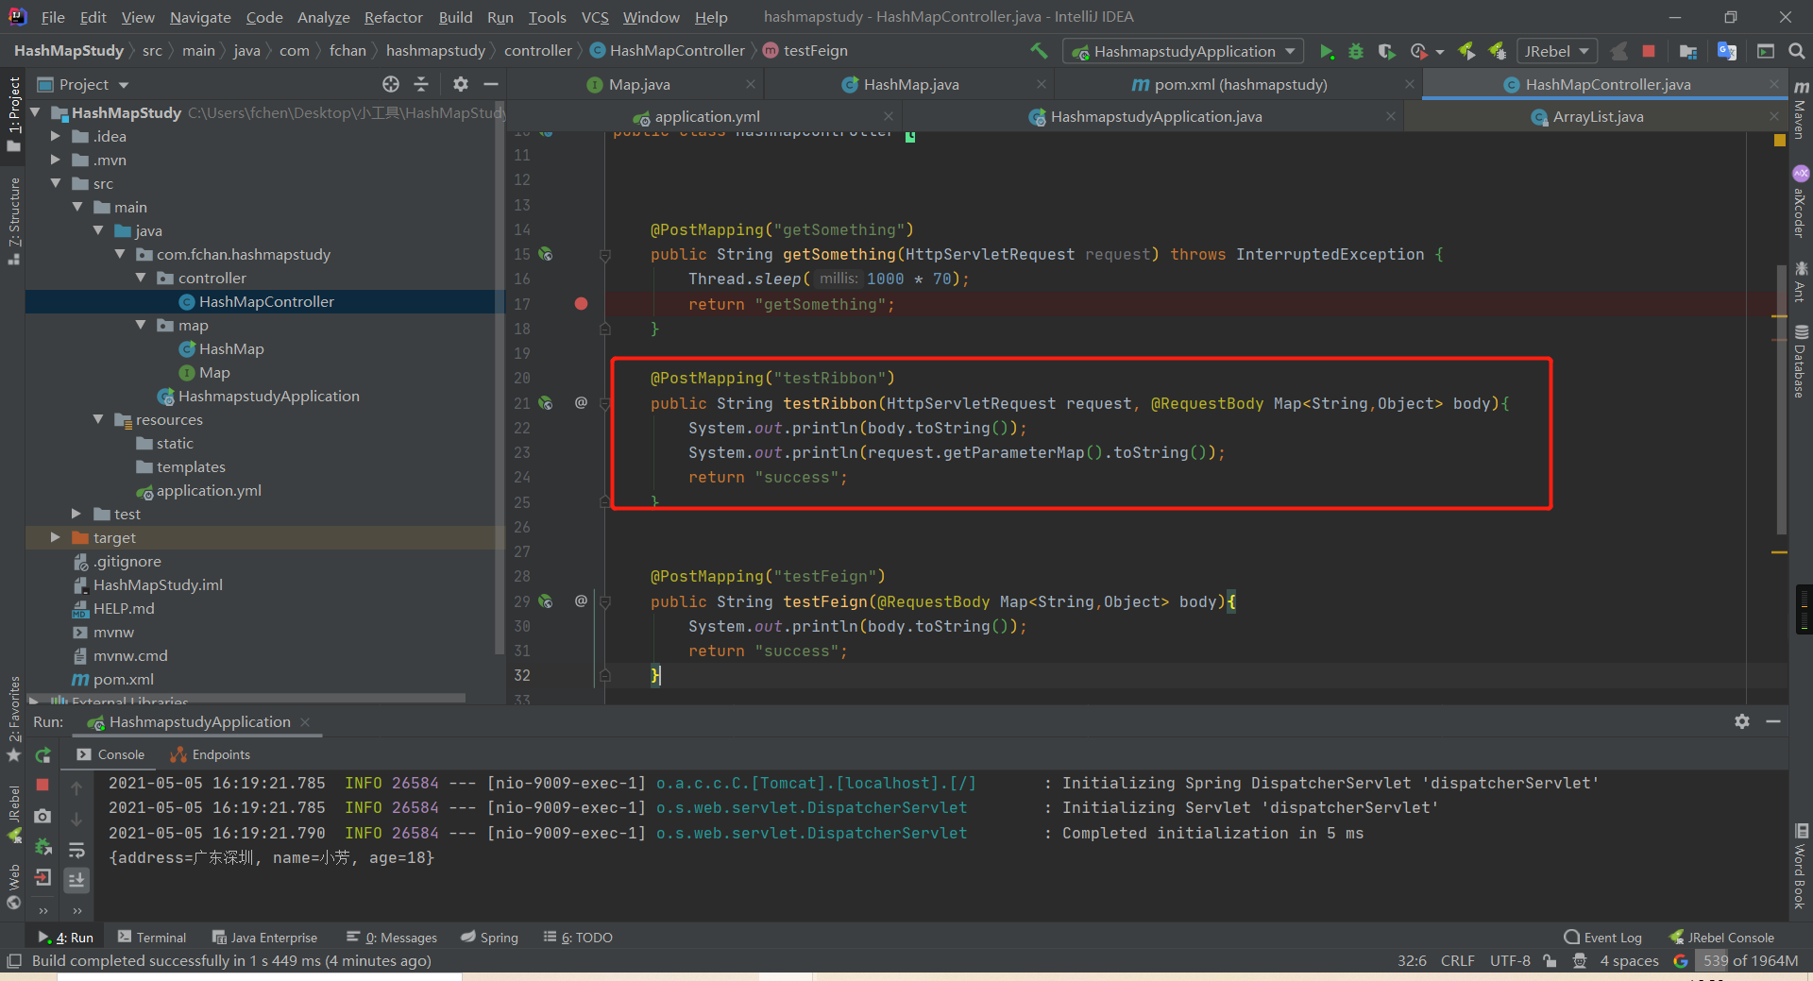Image resolution: width=1813 pixels, height=981 pixels.
Task: Toggle the breakpoint on line 17
Action: coord(581,304)
